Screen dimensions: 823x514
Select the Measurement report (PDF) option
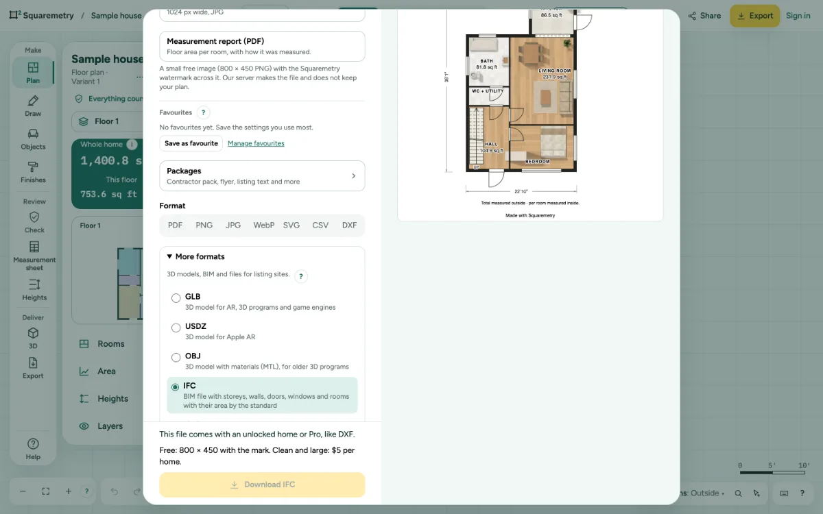262,46
